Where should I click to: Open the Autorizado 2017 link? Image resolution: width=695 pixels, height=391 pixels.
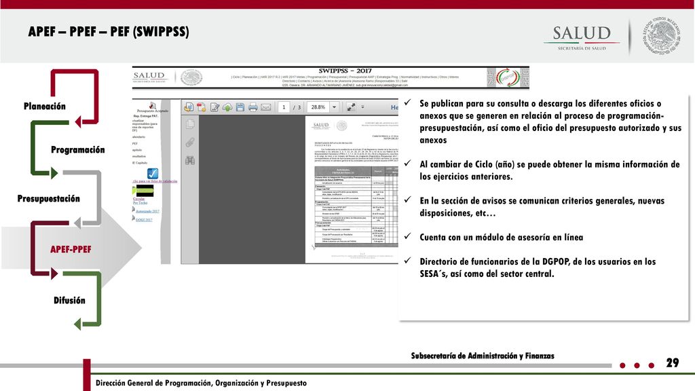point(147,211)
